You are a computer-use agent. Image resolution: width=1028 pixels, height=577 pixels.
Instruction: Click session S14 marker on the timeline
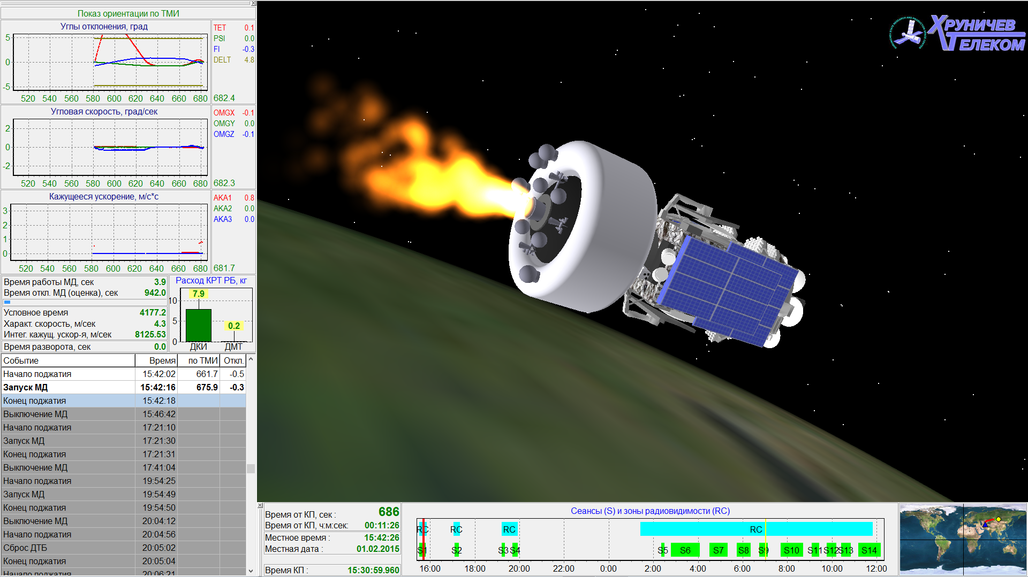(x=869, y=550)
